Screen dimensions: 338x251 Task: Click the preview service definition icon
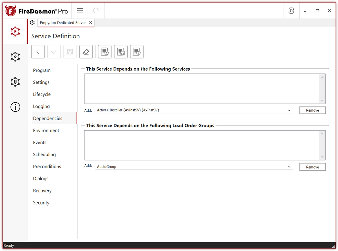coord(137,51)
